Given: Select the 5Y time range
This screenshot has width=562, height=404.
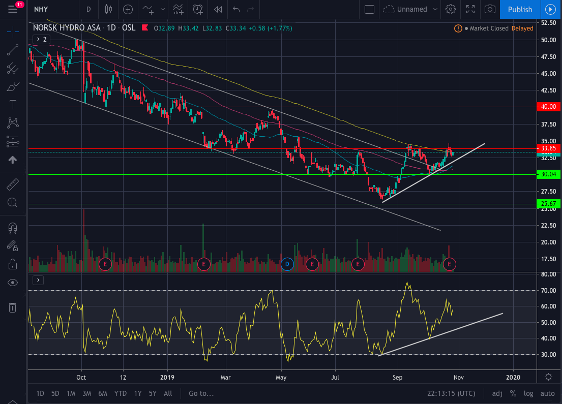Looking at the screenshot, I should click(153, 393).
